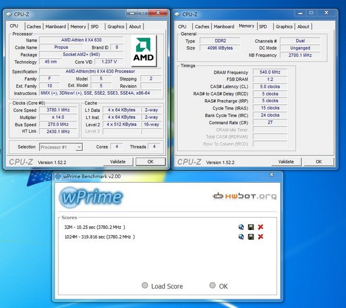Click the FSB:DRAM 1:2 value
Viewport: 346px width, 308px height.
tap(270, 80)
